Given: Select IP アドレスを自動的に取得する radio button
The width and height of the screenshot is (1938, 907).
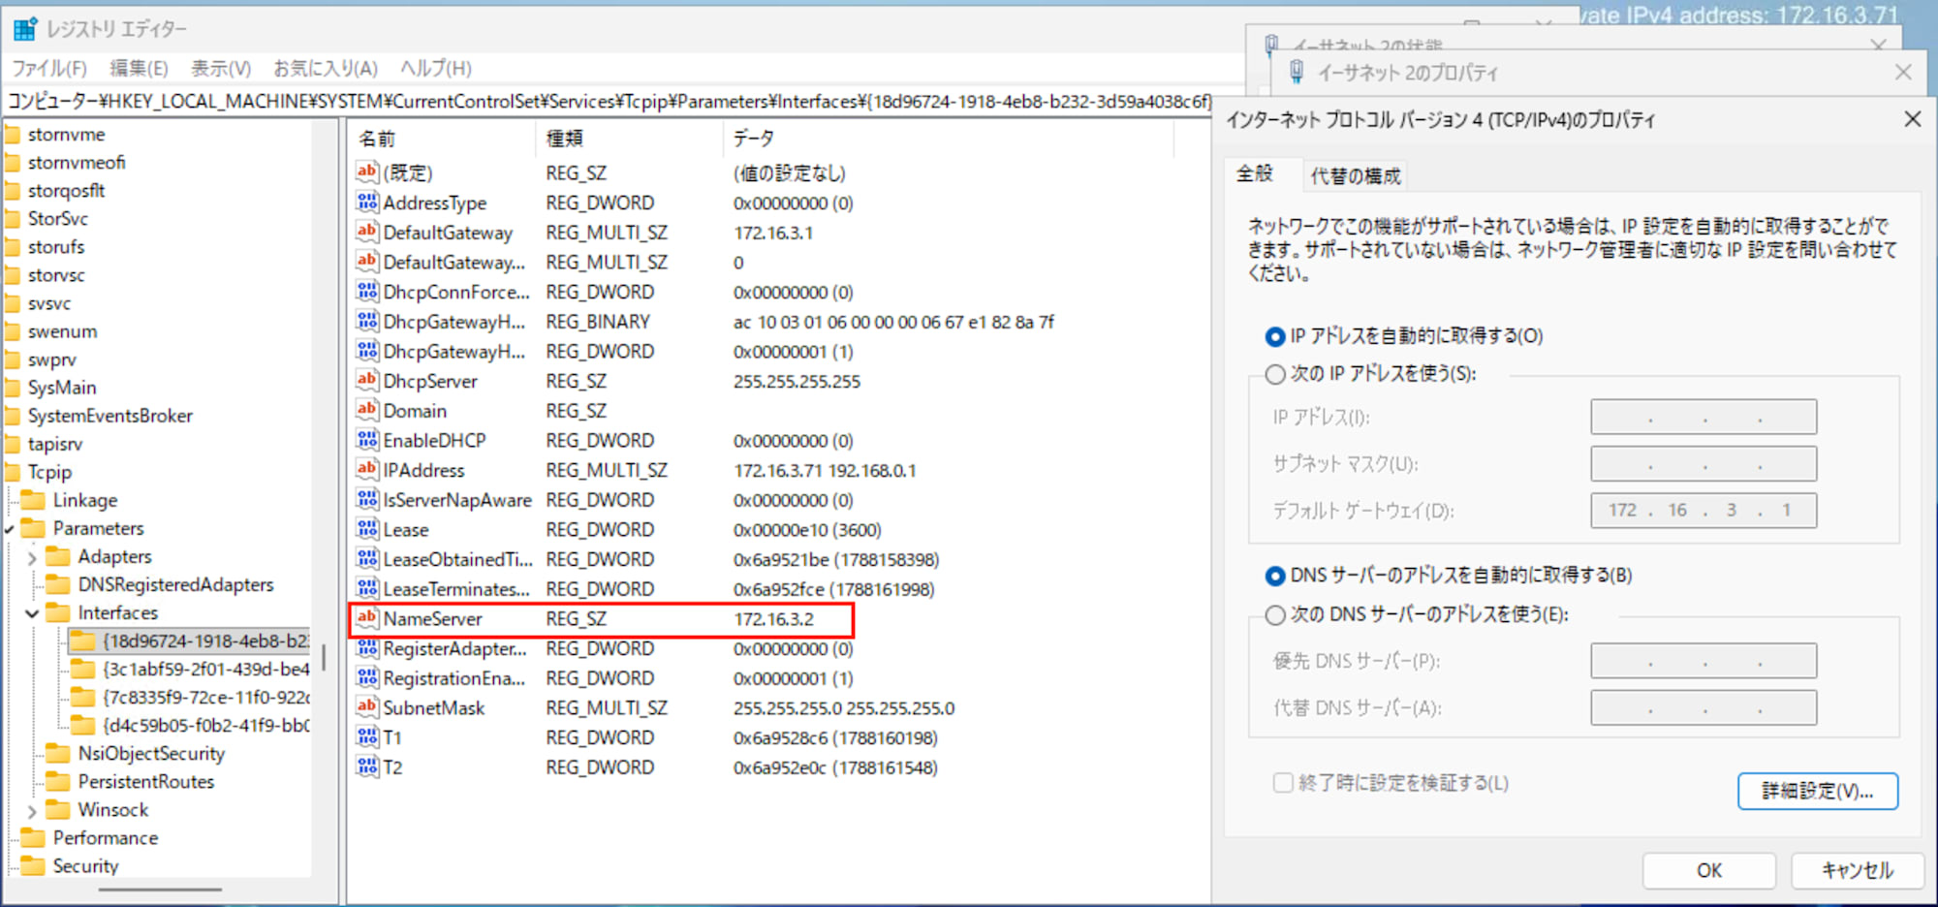Looking at the screenshot, I should [1275, 336].
